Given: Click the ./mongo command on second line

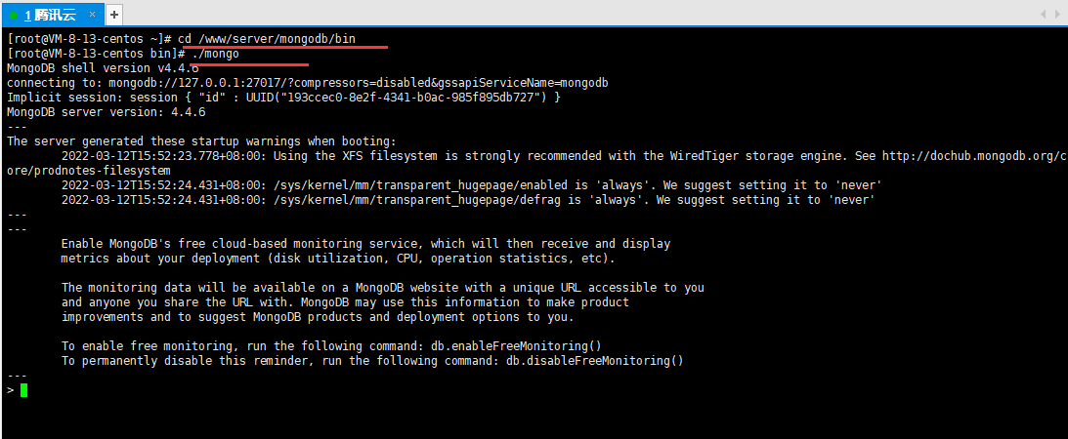Looking at the screenshot, I should (215, 53).
